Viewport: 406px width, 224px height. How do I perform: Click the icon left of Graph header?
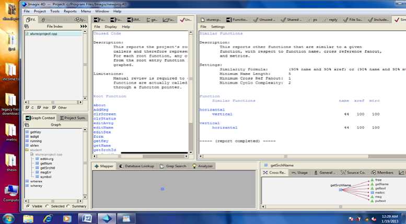[x=28, y=125]
